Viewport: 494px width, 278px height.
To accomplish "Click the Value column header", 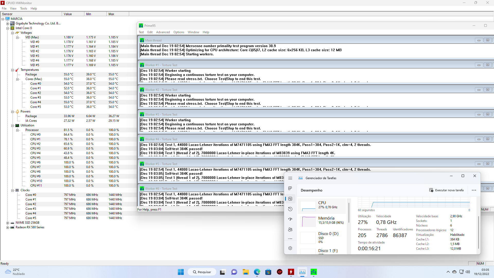I will pyautogui.click(x=73, y=14).
